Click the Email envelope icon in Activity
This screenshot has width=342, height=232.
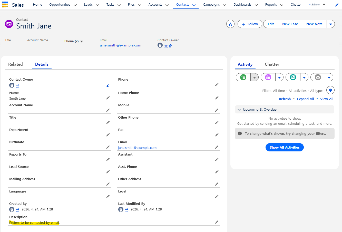318,77
